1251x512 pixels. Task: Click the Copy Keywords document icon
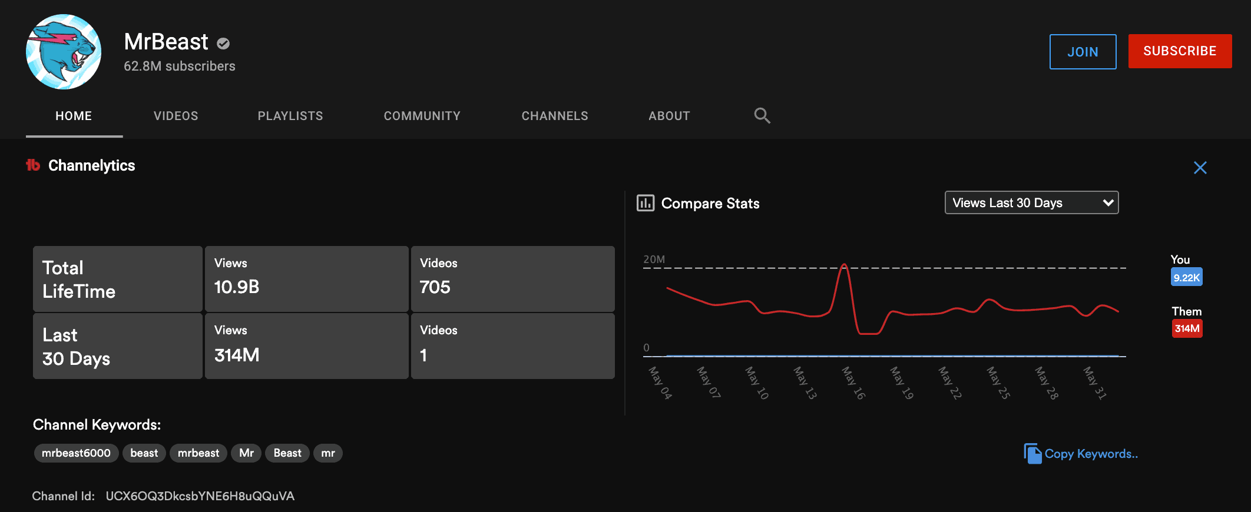tap(1032, 454)
